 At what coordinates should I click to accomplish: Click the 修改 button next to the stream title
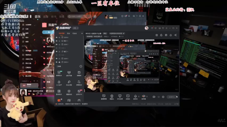[x=105, y=33]
